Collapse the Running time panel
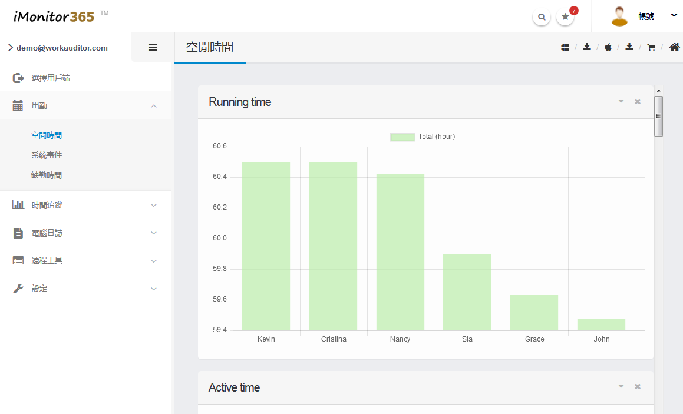The image size is (683, 414). (621, 102)
